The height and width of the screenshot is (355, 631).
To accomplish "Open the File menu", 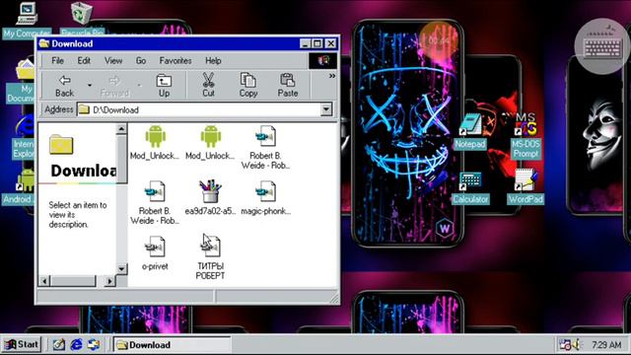I will tap(57, 61).
